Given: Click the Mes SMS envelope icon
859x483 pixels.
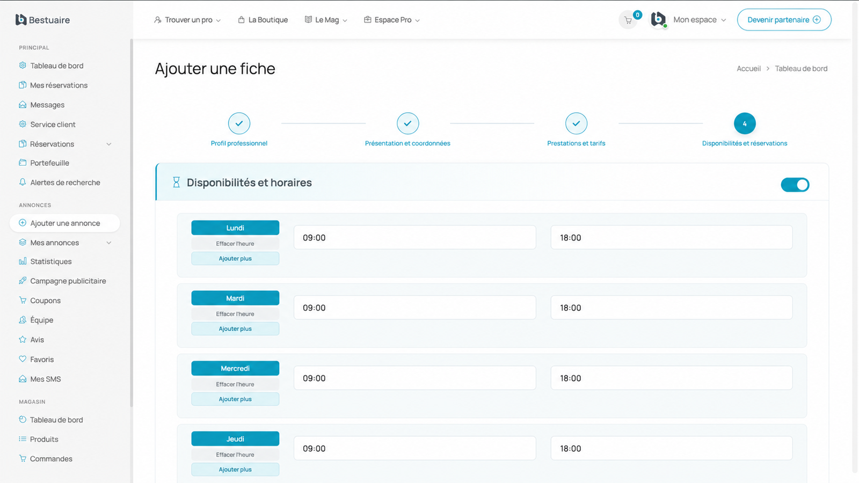Looking at the screenshot, I should click(x=23, y=379).
